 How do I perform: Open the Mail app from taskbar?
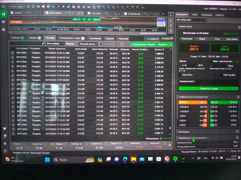[142, 159]
